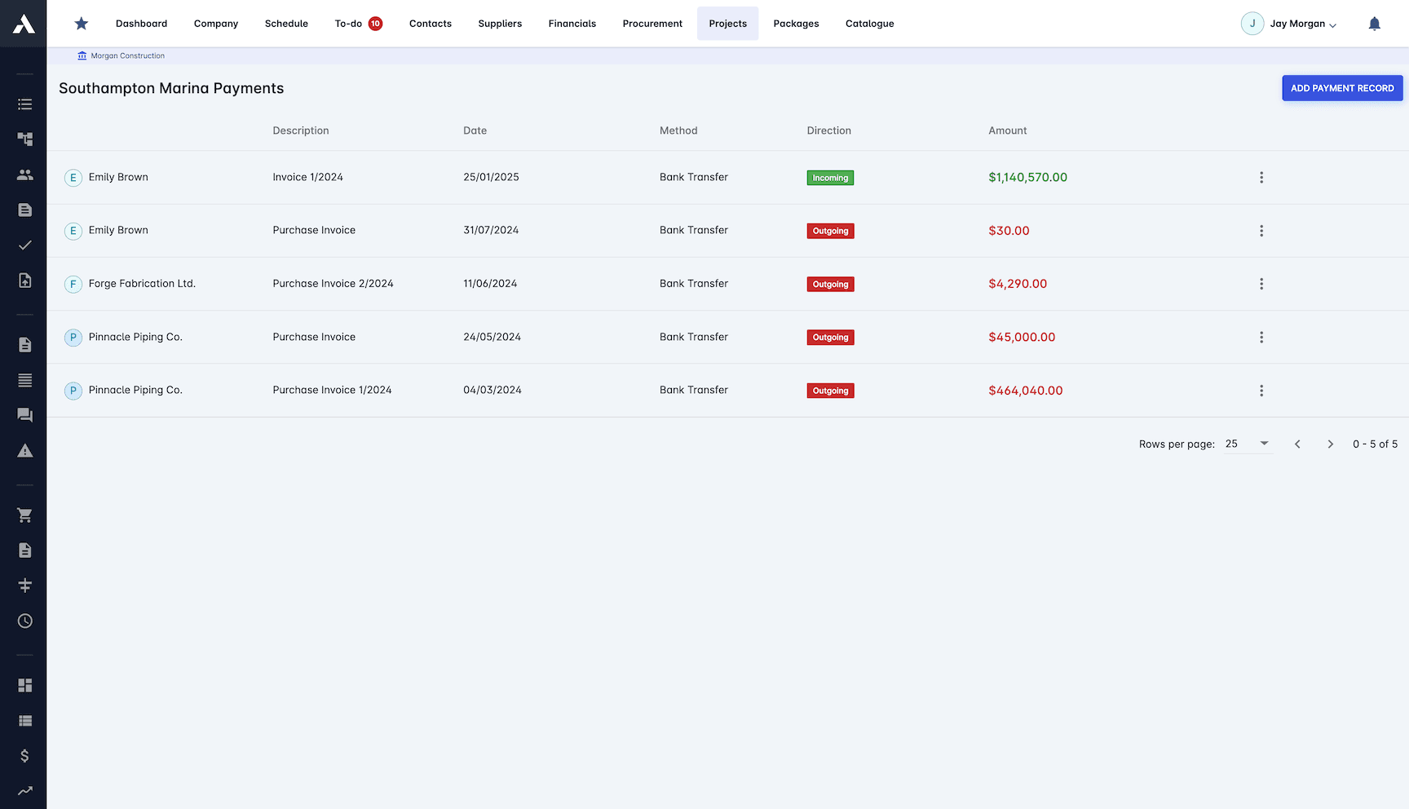The width and height of the screenshot is (1409, 809).
Task: Open row actions for Forge Fabrication Ltd.
Action: [x=1261, y=284]
